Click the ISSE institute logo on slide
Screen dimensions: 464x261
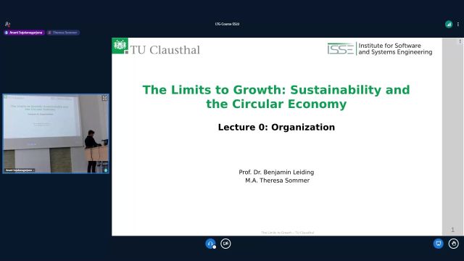(x=380, y=49)
